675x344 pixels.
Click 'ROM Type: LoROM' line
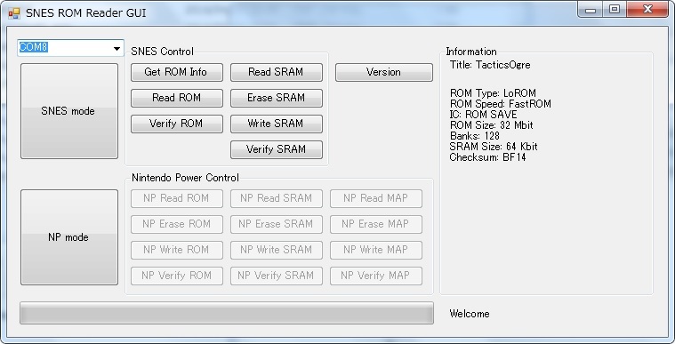[493, 93]
